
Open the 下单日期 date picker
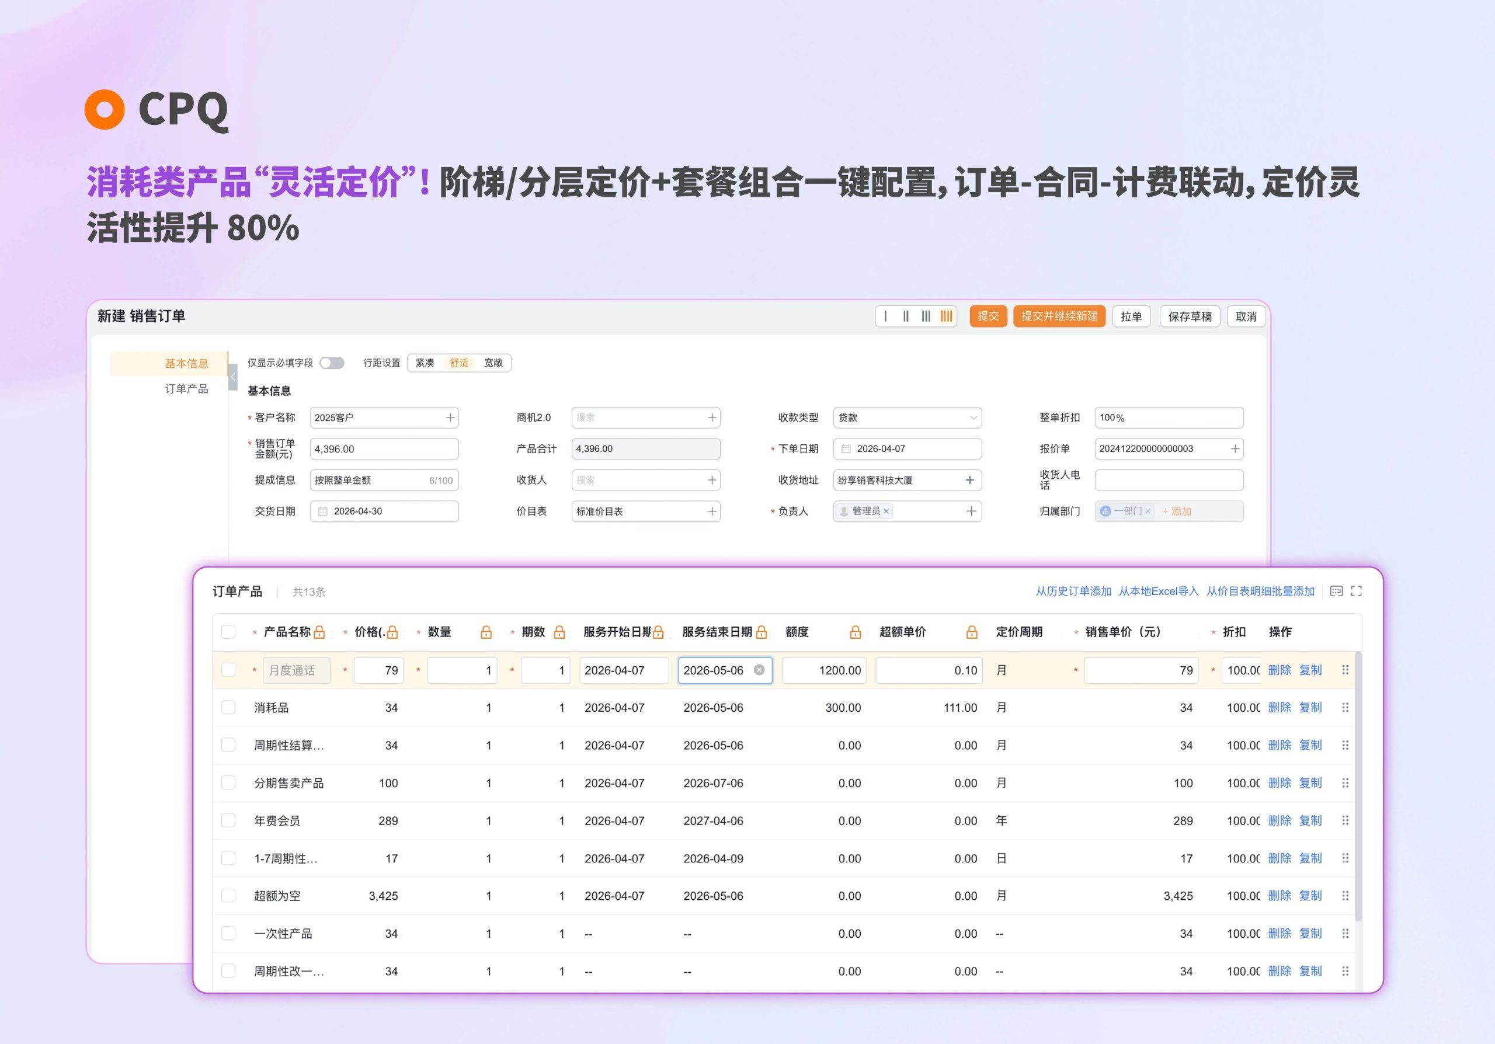(x=907, y=448)
